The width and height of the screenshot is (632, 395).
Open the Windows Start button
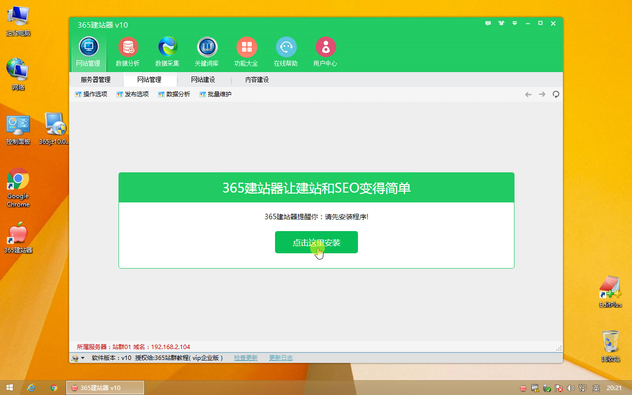(x=9, y=388)
